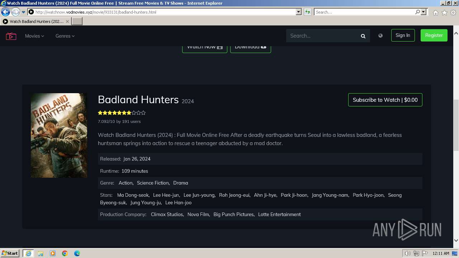This screenshot has height=258, width=459.
Task: Click the magnifier icon in site search
Action: tap(363, 36)
